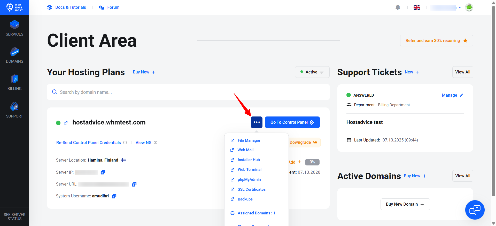Open the Domains sidebar section
496x226 pixels.
(14, 55)
